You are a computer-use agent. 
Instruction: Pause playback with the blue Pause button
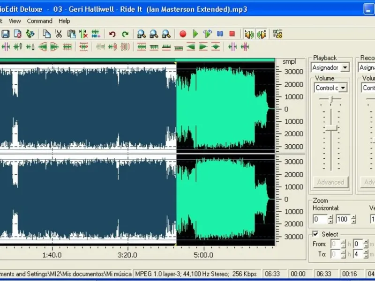[x=220, y=34]
